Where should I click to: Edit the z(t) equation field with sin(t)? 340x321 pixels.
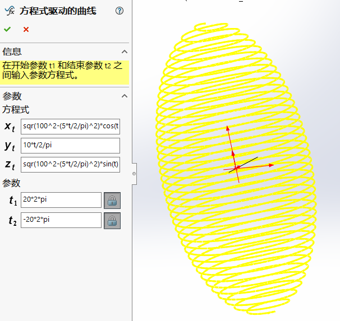click(70, 165)
